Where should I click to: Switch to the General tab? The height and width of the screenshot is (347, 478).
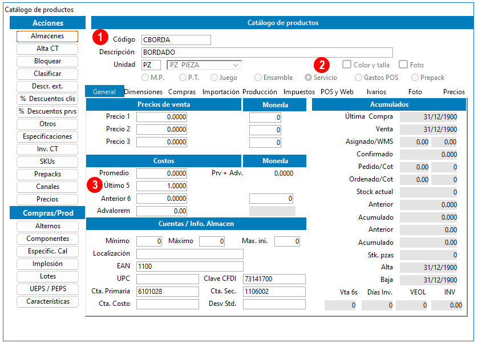tap(104, 92)
